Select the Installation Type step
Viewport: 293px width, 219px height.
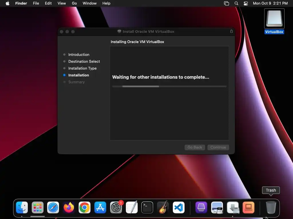click(82, 68)
